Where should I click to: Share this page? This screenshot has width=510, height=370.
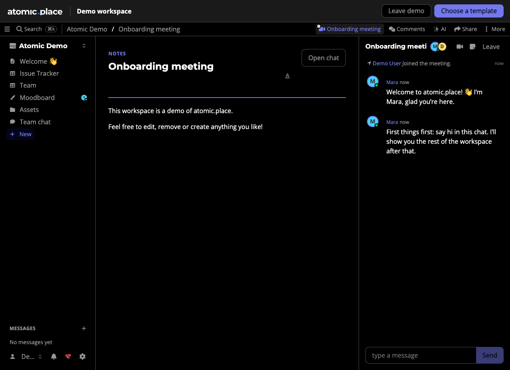(x=465, y=29)
